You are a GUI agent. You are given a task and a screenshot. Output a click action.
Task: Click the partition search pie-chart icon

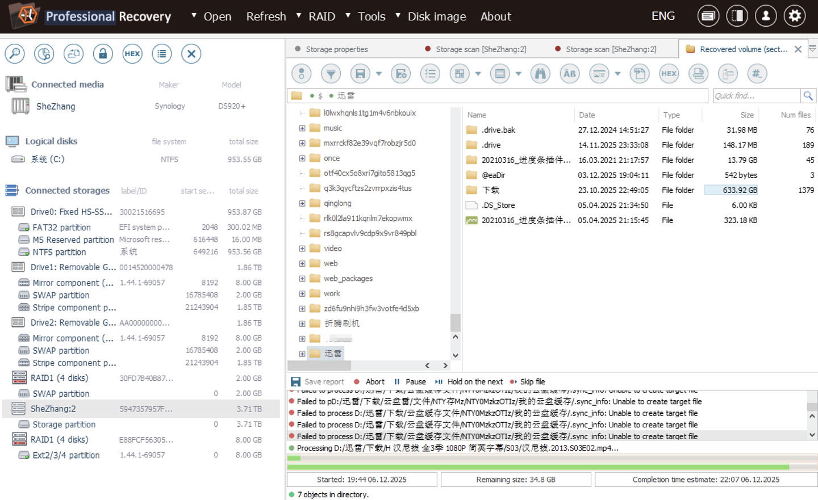tap(44, 54)
